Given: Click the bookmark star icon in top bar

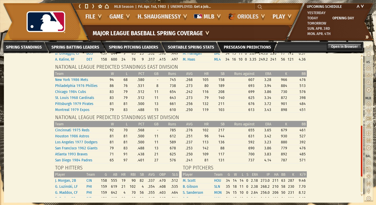Looking at the screenshot, I should 100,7.
